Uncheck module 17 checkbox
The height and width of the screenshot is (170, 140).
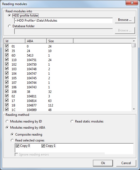(x=7, y=100)
